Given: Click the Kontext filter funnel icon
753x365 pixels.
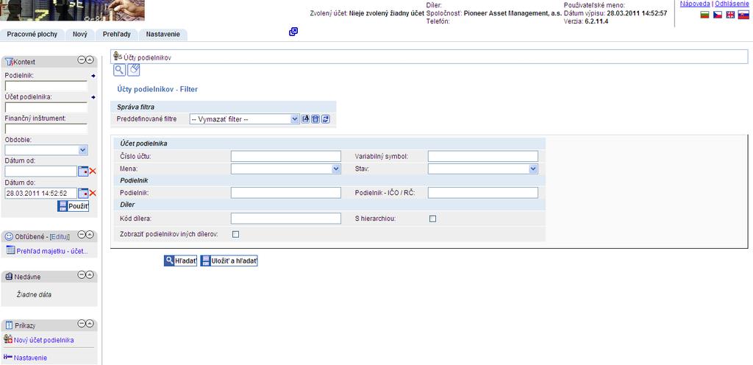Looking at the screenshot, I should pos(9,62).
